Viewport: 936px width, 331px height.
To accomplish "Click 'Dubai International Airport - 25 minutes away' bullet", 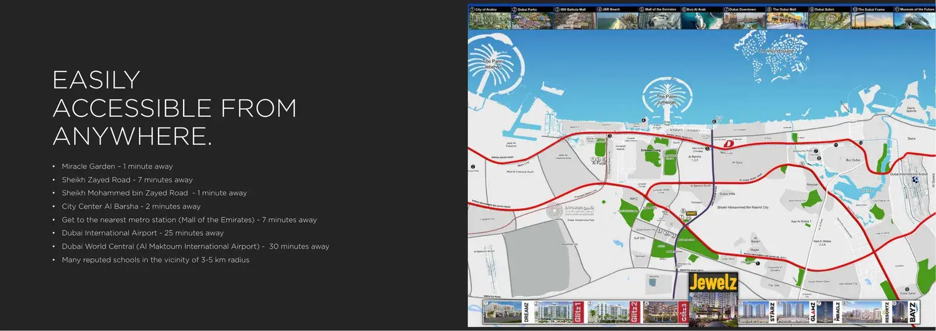I will coord(143,233).
